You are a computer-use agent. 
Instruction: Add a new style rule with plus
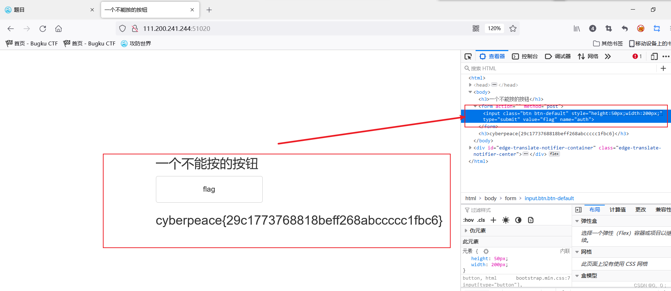click(x=493, y=220)
